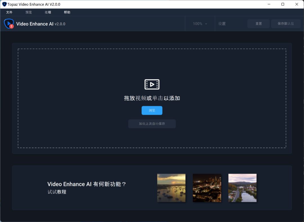Open the 帮助 menu
This screenshot has height=222, width=304.
tap(67, 12)
